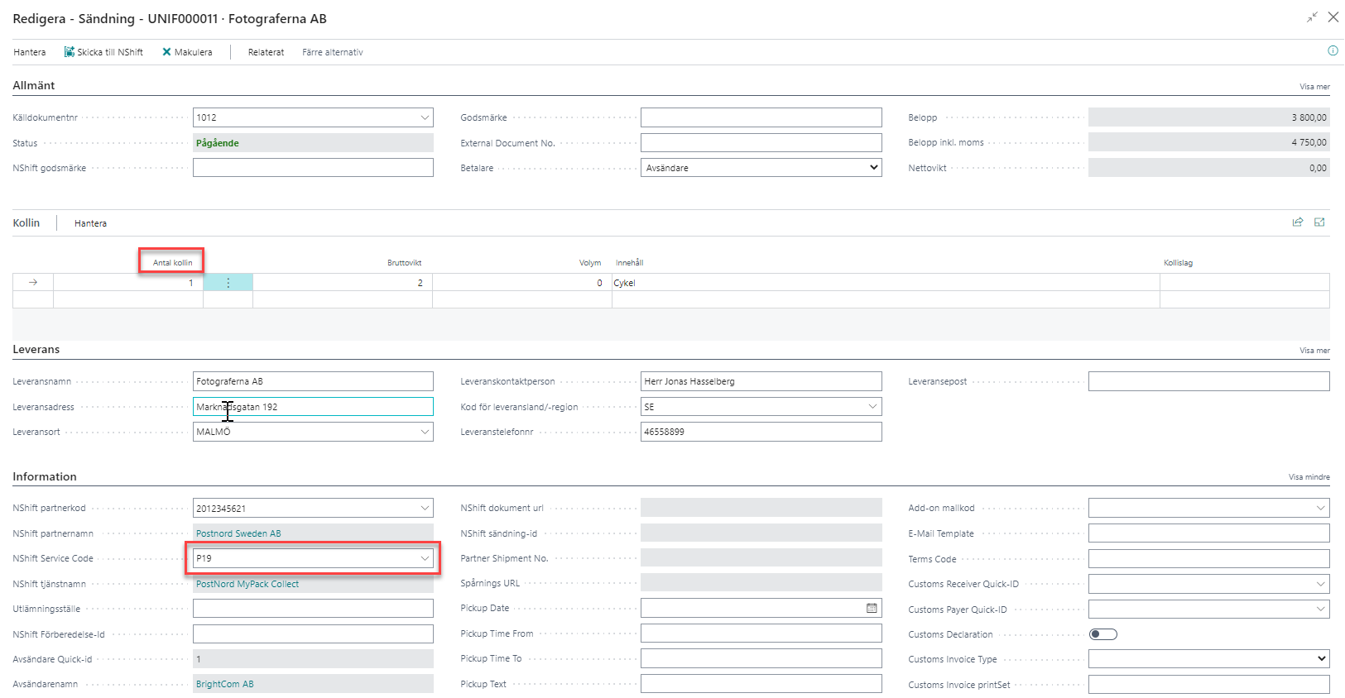This screenshot has height=698, width=1345.
Task: Expand the Källdokumentnr dropdown
Action: coord(425,117)
